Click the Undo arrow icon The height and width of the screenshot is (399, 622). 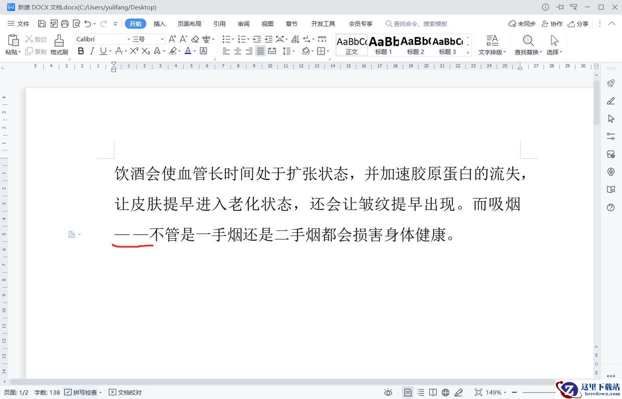(88, 24)
